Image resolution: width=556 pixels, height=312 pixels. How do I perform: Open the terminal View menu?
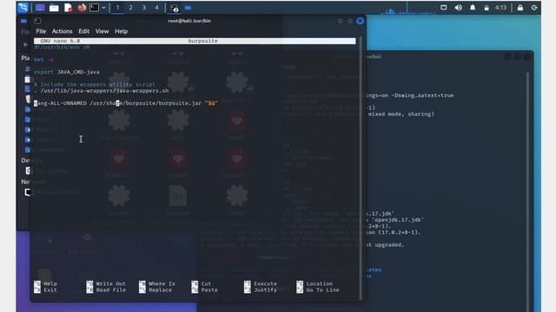[x=102, y=31]
